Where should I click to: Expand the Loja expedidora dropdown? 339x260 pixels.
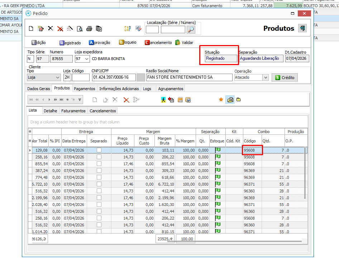87,59
